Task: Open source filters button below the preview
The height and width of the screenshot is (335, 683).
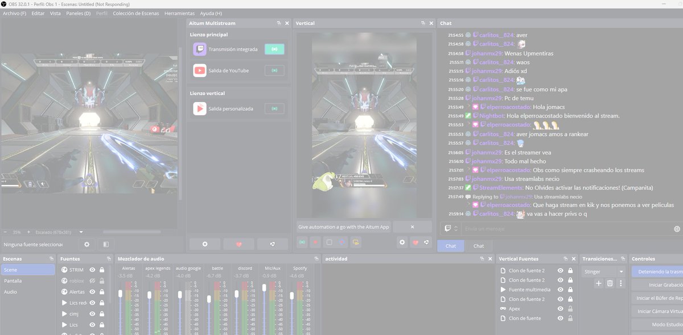Action: pyautogui.click(x=106, y=244)
